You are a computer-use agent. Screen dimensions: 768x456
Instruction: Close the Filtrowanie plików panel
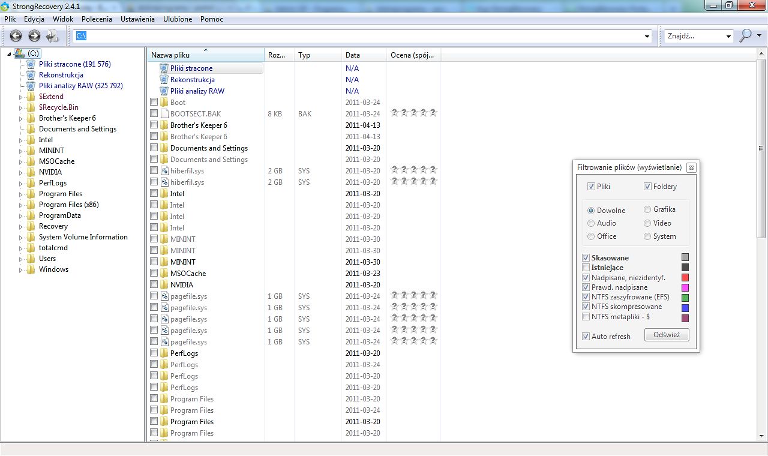coord(691,167)
